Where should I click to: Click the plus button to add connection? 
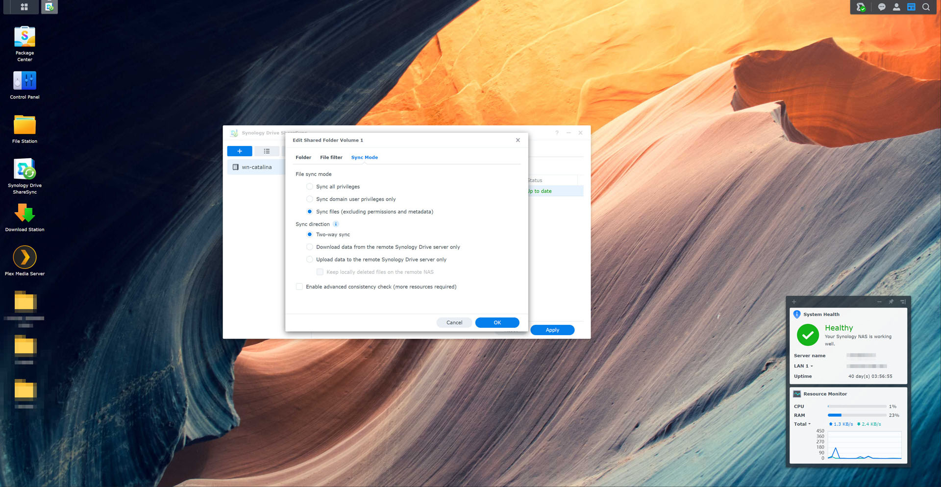tap(240, 151)
